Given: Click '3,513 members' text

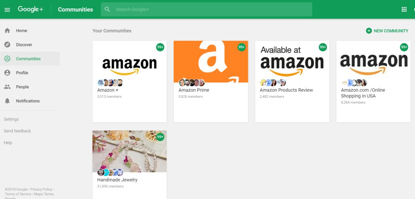Looking at the screenshot, I should [109, 97].
